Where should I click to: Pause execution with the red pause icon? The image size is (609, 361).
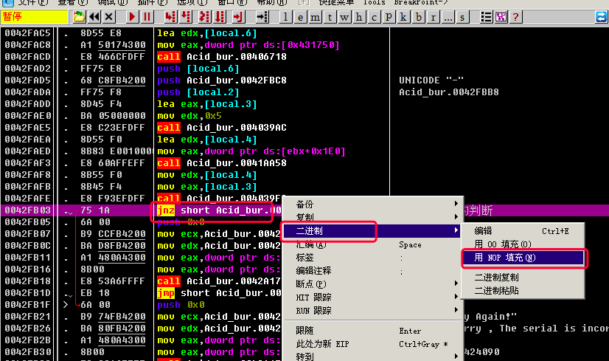(x=147, y=17)
